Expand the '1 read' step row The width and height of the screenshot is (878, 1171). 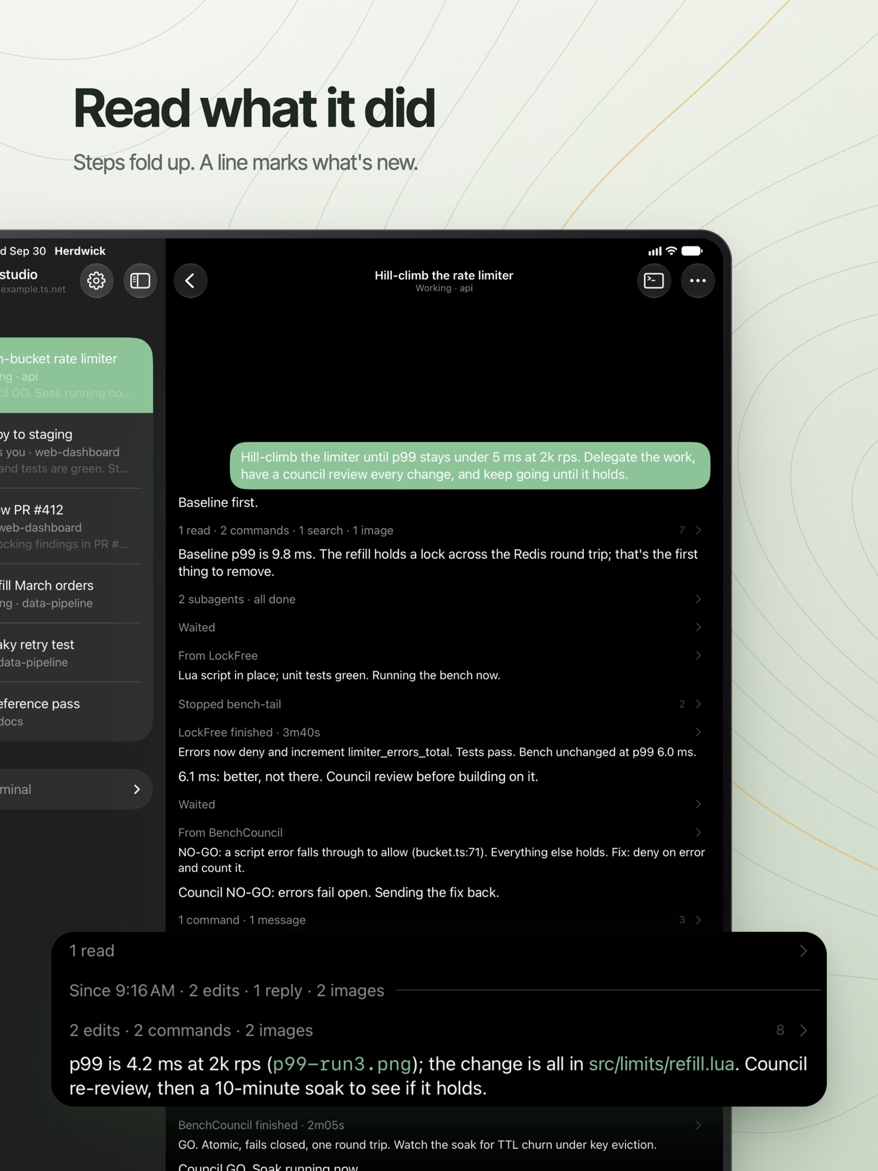pos(439,951)
